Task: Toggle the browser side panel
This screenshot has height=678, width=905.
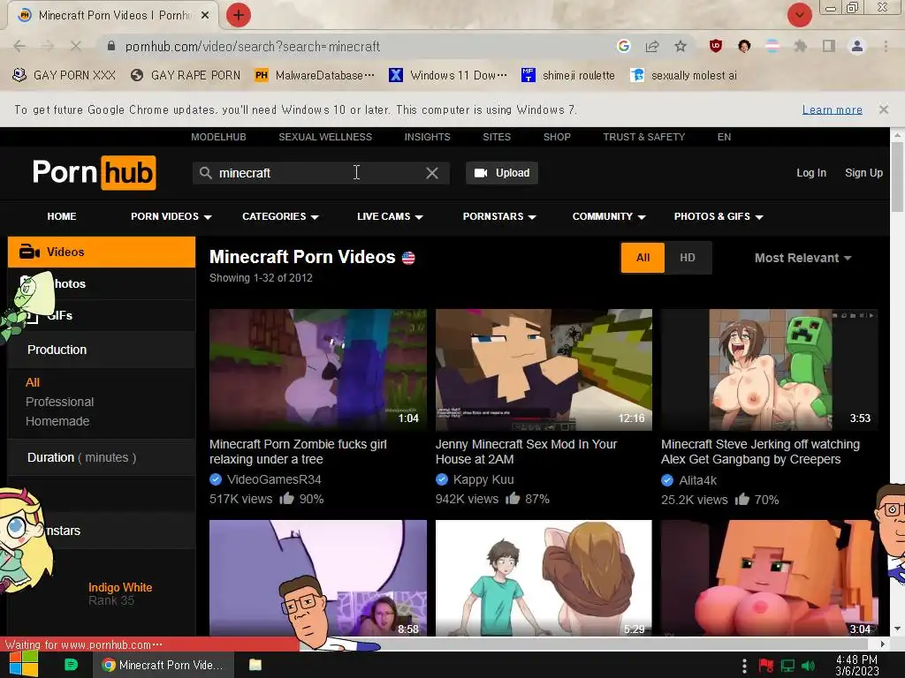Action: pyautogui.click(x=829, y=46)
